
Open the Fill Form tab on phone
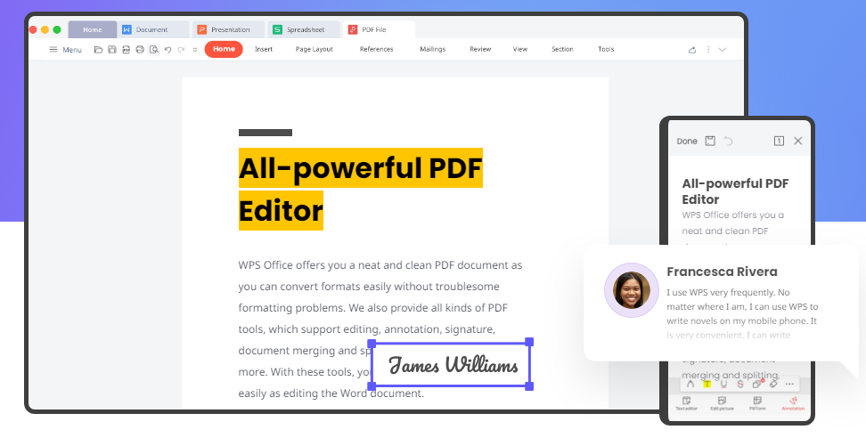click(x=757, y=403)
